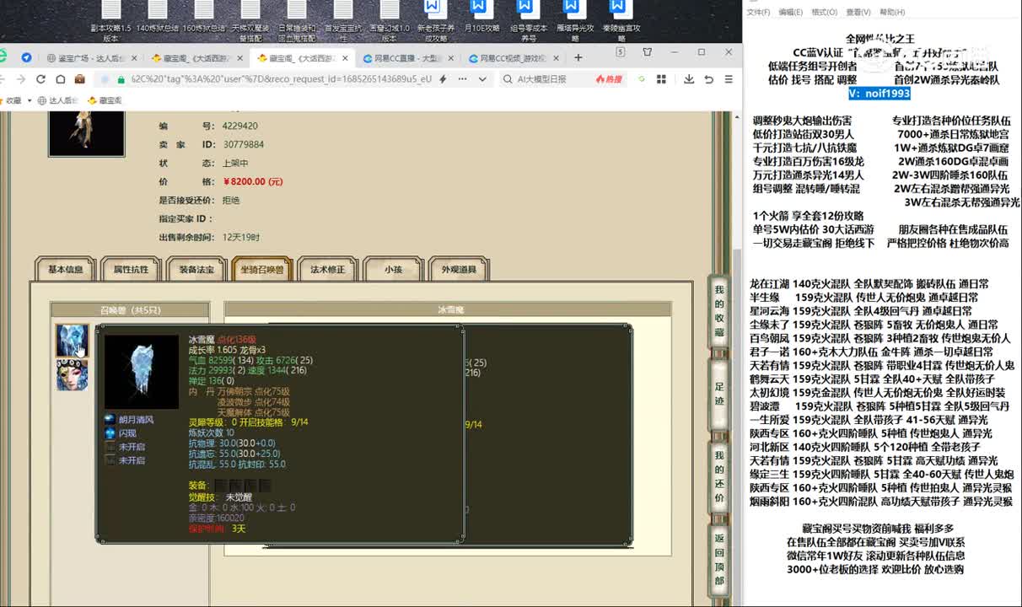Screen dimensions: 1022x607
Task: Click the 足迹 side button
Action: pyautogui.click(x=719, y=392)
